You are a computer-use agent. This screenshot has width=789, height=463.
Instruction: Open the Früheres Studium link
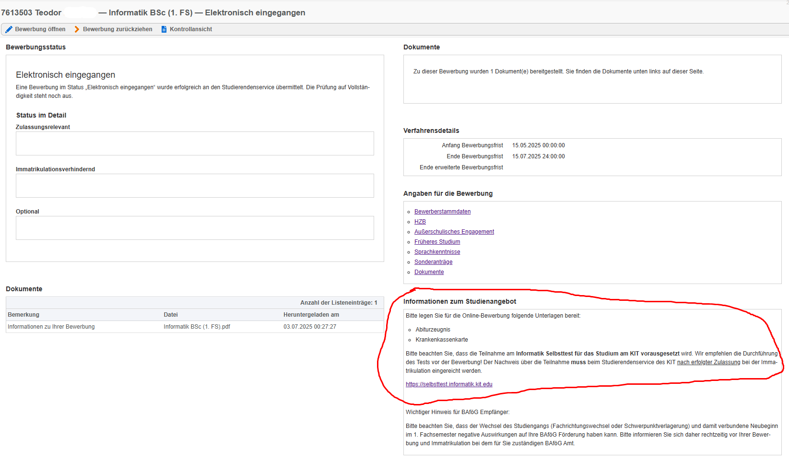[x=437, y=242]
